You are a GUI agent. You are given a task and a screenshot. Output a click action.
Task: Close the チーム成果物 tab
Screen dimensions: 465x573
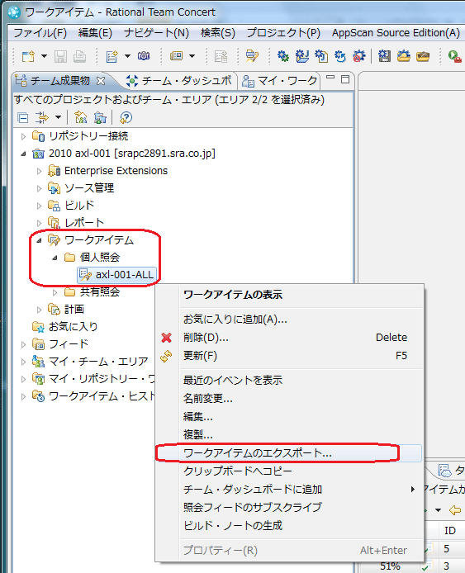[x=101, y=81]
